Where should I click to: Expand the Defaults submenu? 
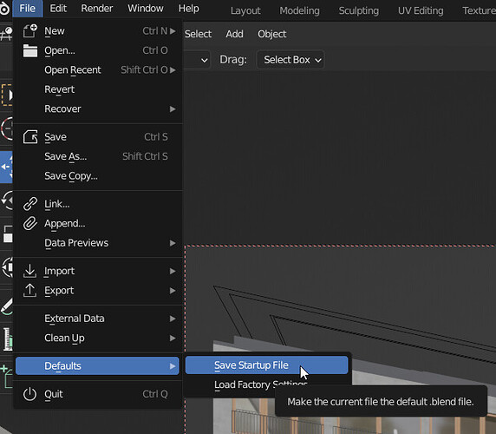97,366
